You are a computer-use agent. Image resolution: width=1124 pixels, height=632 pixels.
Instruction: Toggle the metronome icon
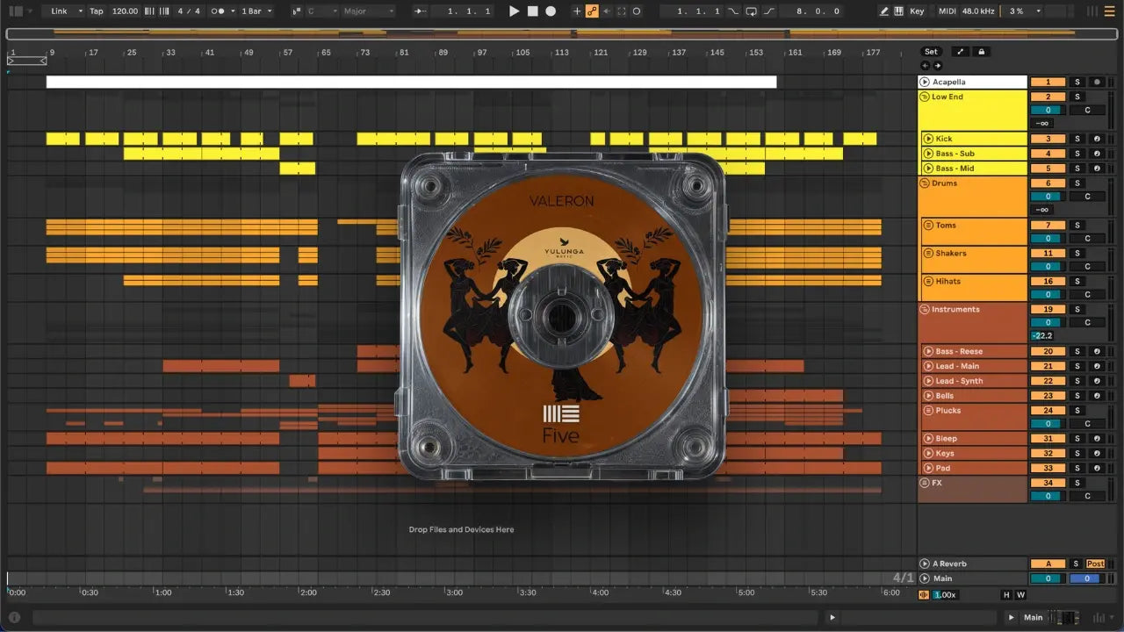click(x=219, y=11)
